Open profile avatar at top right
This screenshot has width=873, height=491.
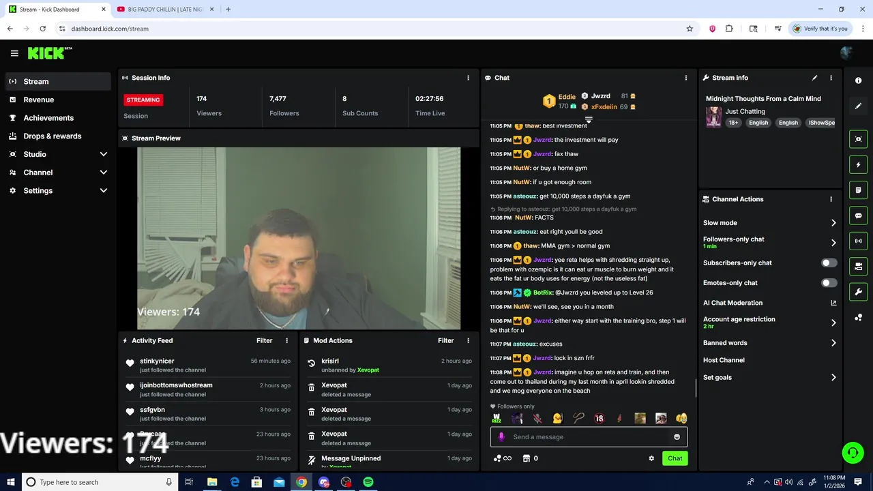click(847, 53)
